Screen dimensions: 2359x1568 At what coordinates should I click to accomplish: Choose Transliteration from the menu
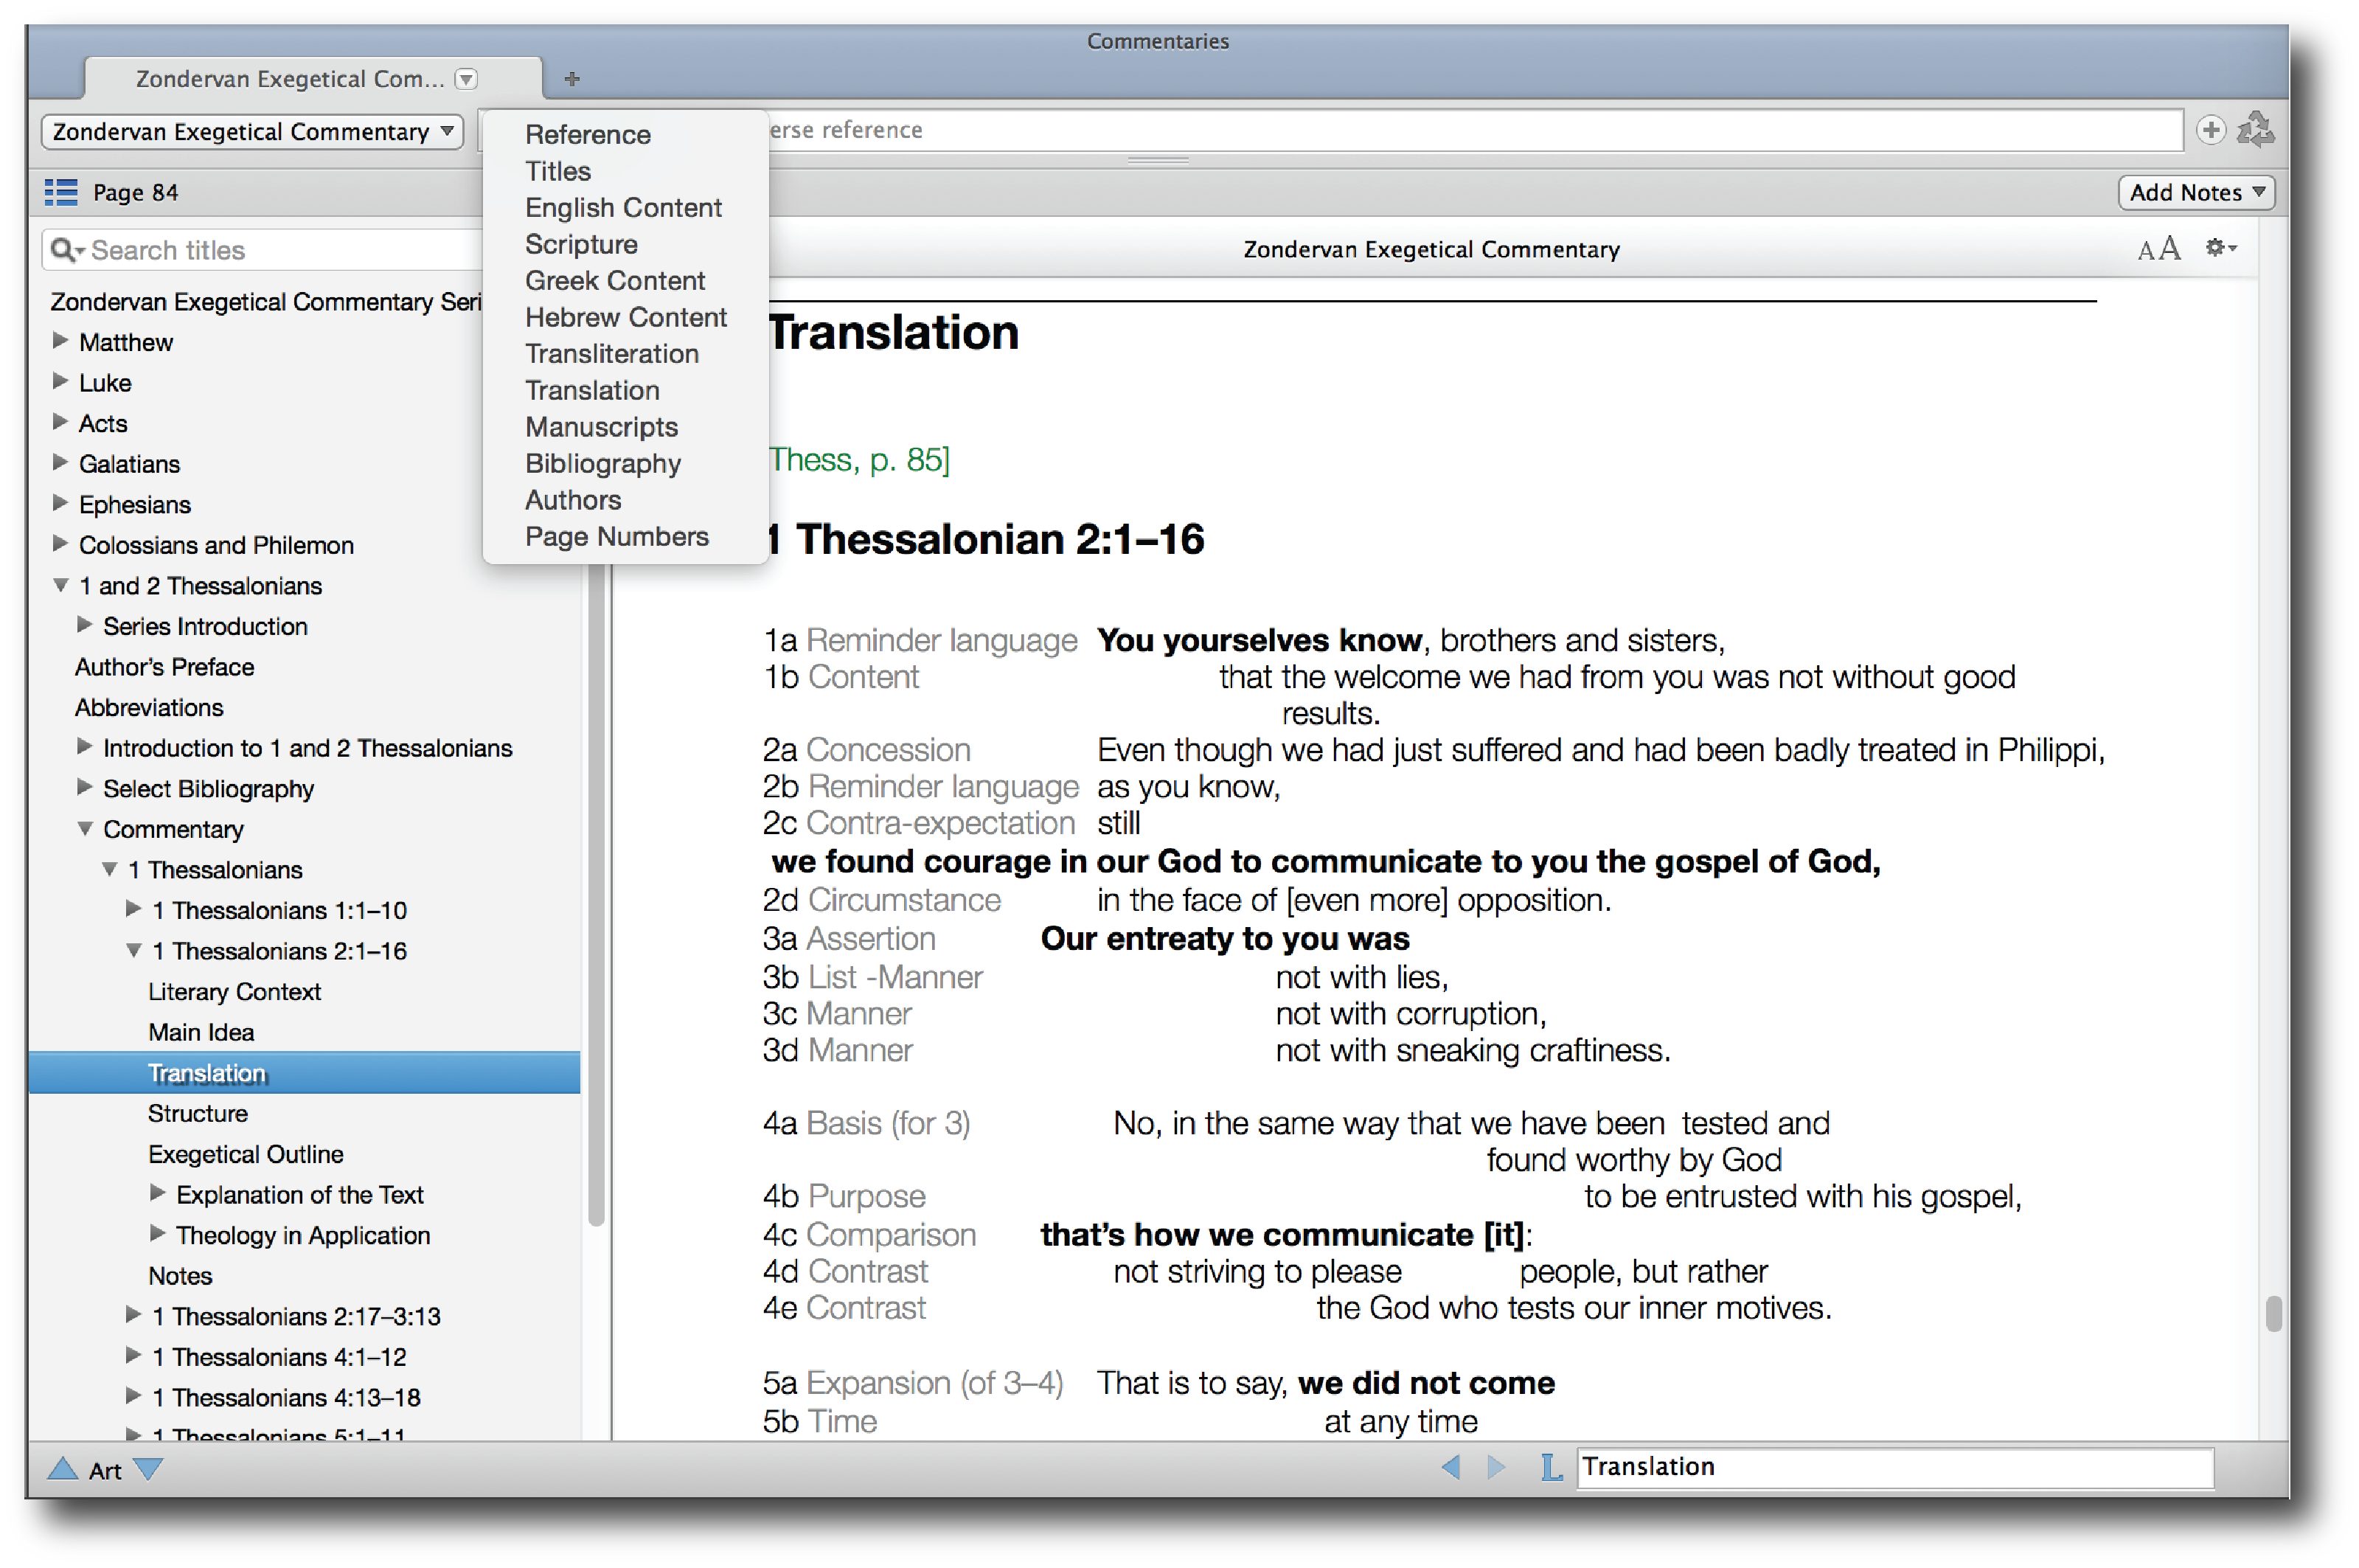pyautogui.click(x=612, y=353)
